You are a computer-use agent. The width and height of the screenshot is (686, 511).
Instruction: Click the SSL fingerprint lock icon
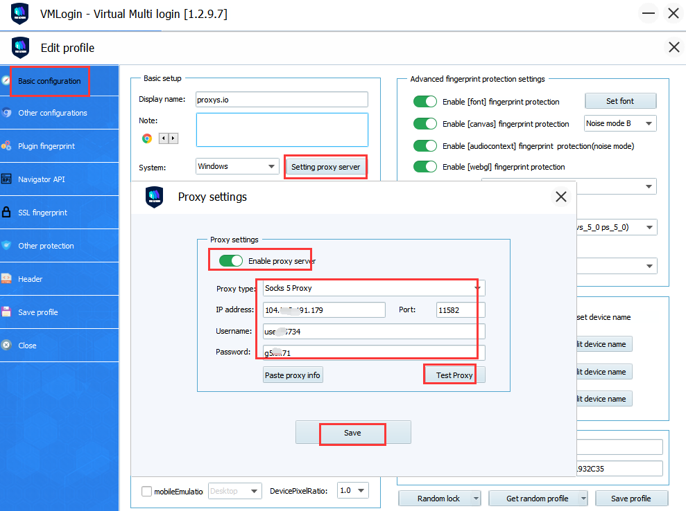[x=6, y=213]
